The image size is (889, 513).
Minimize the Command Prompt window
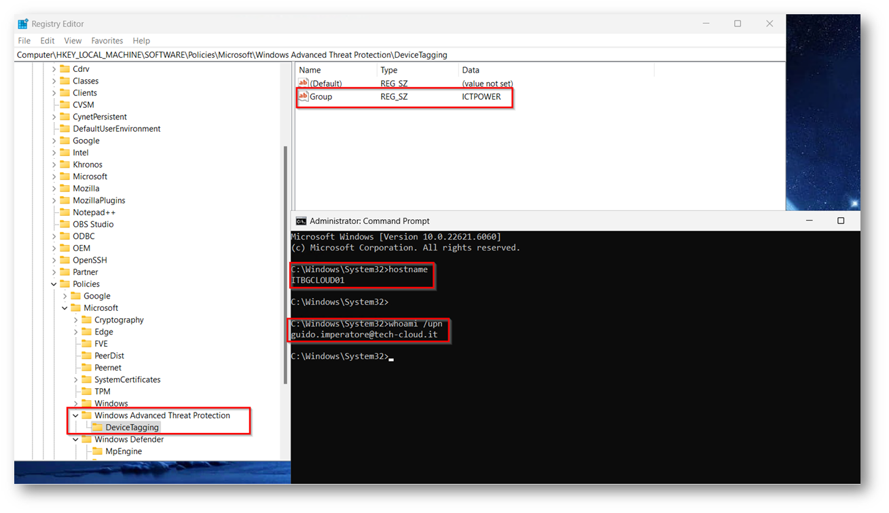click(809, 221)
